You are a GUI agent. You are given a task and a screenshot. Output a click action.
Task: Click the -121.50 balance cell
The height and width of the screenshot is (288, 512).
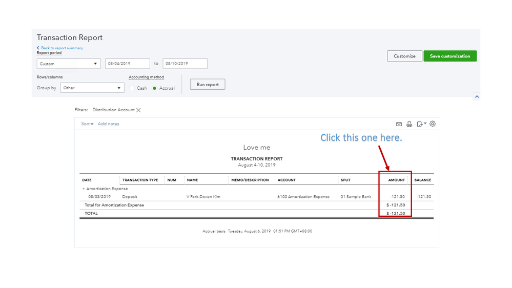[x=424, y=197]
